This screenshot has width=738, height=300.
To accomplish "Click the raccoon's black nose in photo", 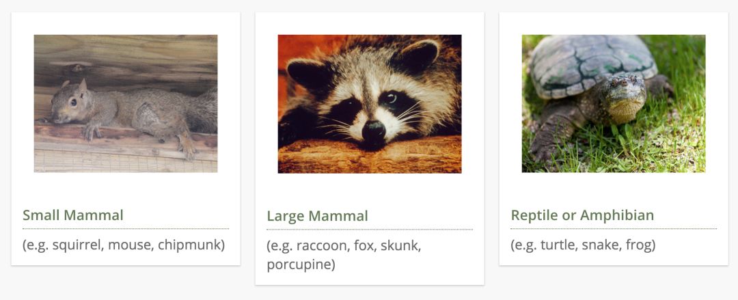I will coord(374,129).
